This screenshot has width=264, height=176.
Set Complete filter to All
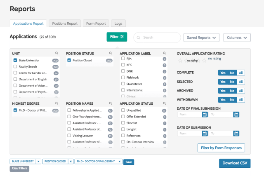pyautogui.click(x=241, y=73)
